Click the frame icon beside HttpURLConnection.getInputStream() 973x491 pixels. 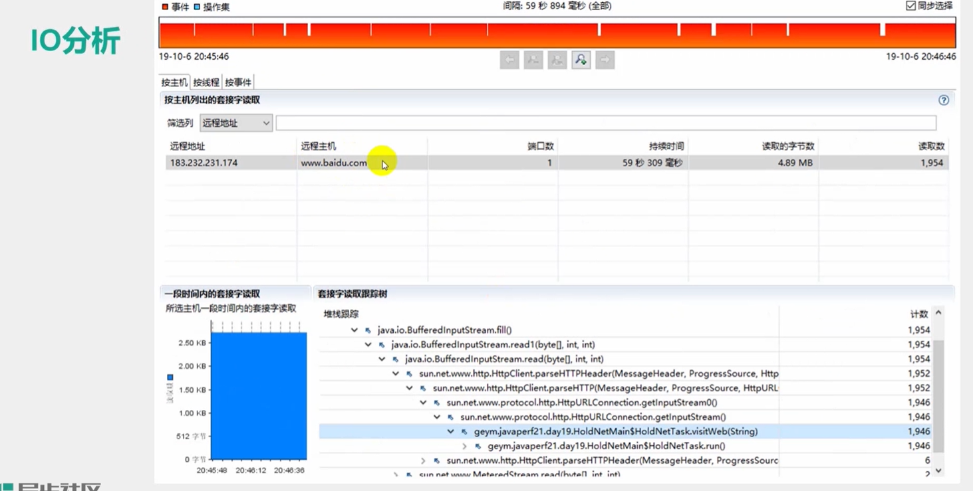pyautogui.click(x=451, y=417)
